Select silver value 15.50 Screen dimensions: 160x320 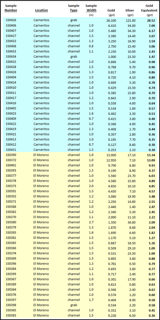click(131, 88)
